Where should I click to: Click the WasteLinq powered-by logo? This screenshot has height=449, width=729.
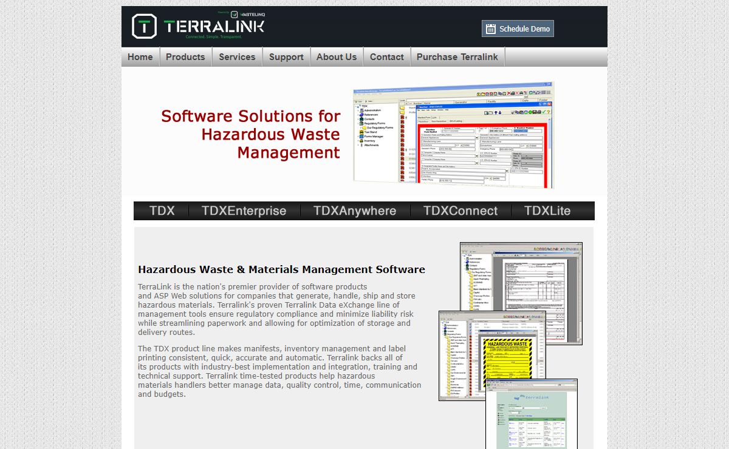241,13
